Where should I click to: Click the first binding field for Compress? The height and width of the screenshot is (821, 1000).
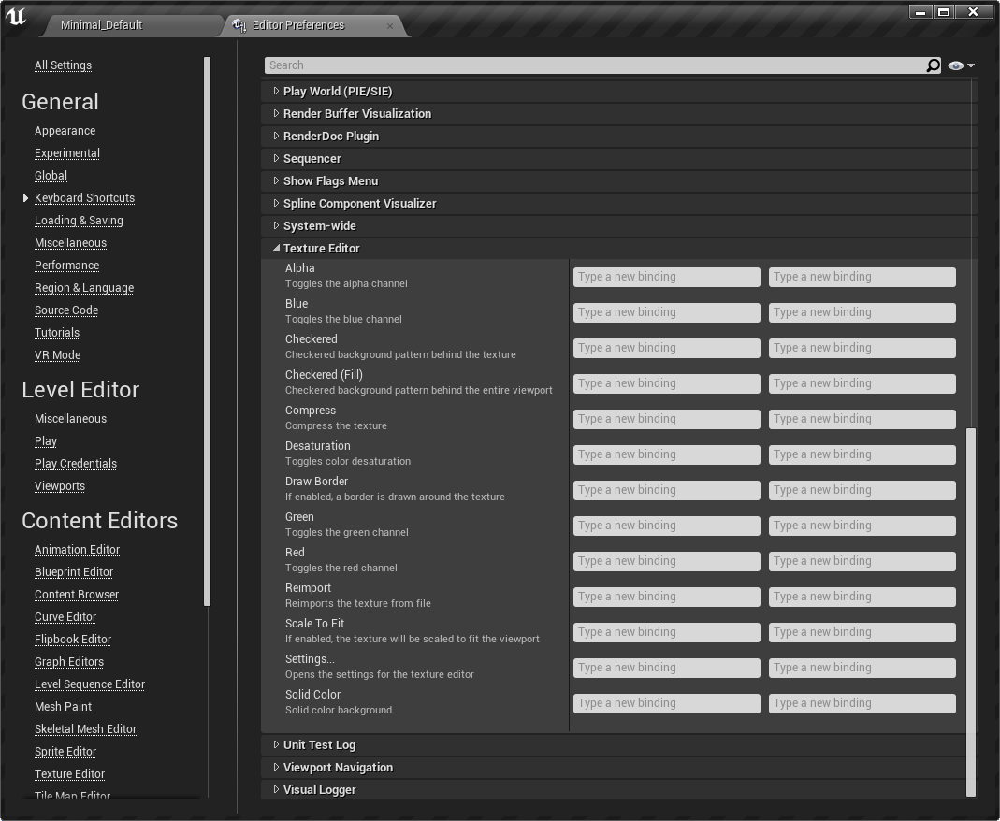pos(666,419)
